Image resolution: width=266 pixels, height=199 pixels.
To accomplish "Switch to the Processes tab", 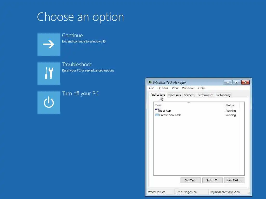I will pos(174,95).
